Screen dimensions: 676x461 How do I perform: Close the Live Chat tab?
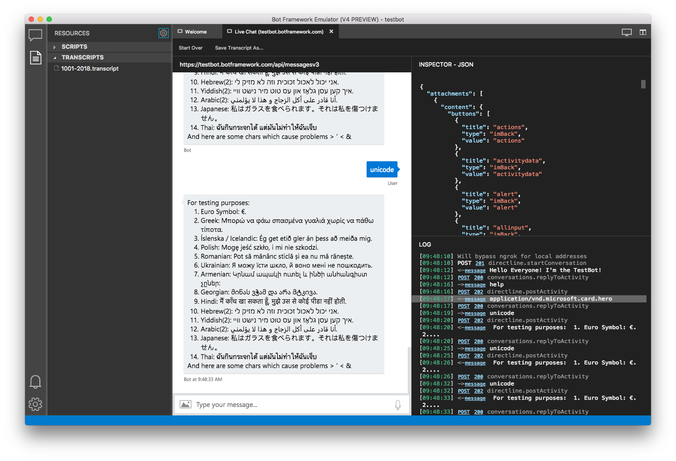pyautogui.click(x=331, y=31)
